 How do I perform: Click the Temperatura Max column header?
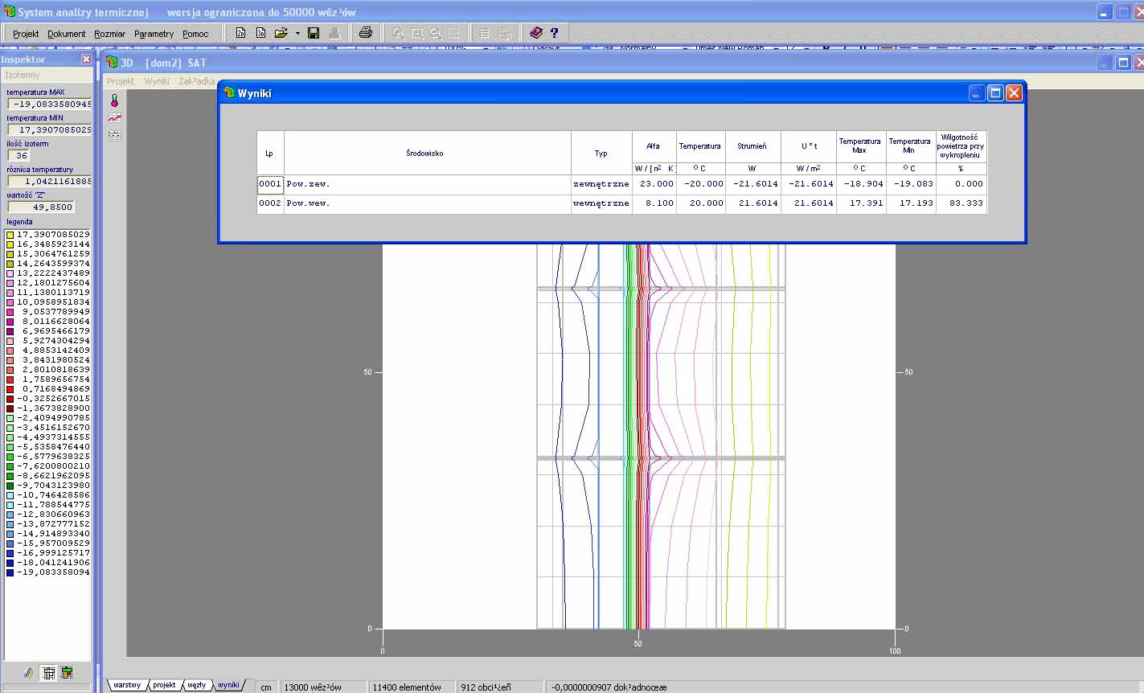[861, 146]
